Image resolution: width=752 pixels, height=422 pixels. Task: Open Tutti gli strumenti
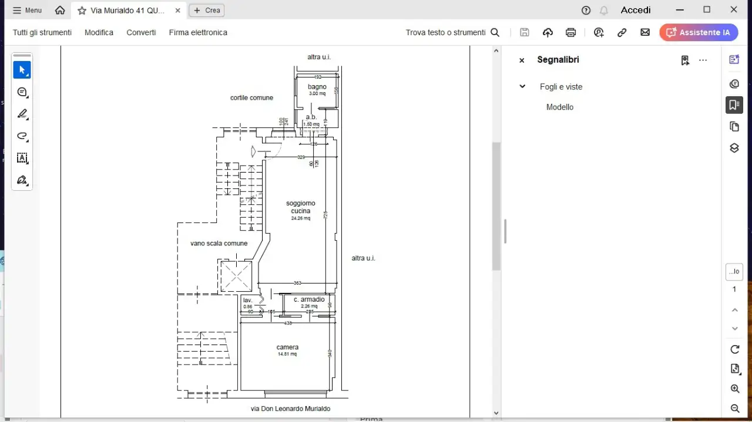(42, 33)
